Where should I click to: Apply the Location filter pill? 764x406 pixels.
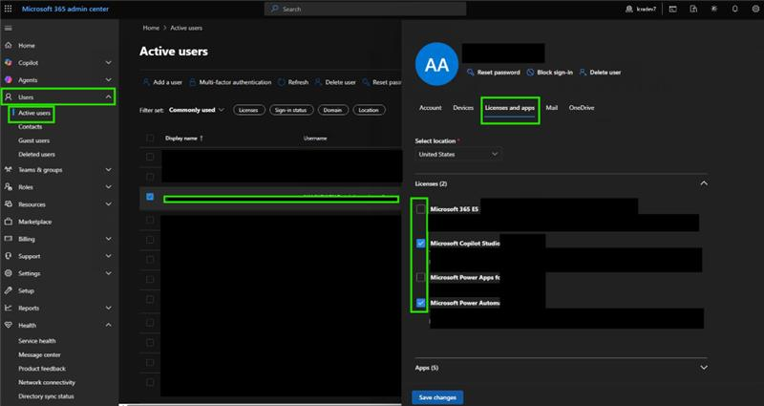369,110
